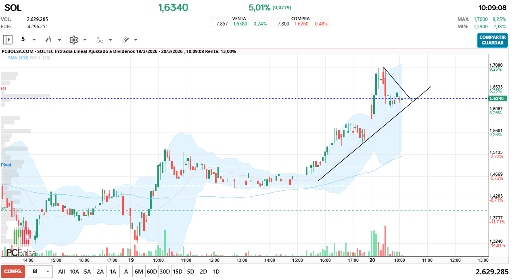This screenshot has width=514, height=280.
Task: Click the COMPARTIR GUARDAR button
Action: pos(492,40)
